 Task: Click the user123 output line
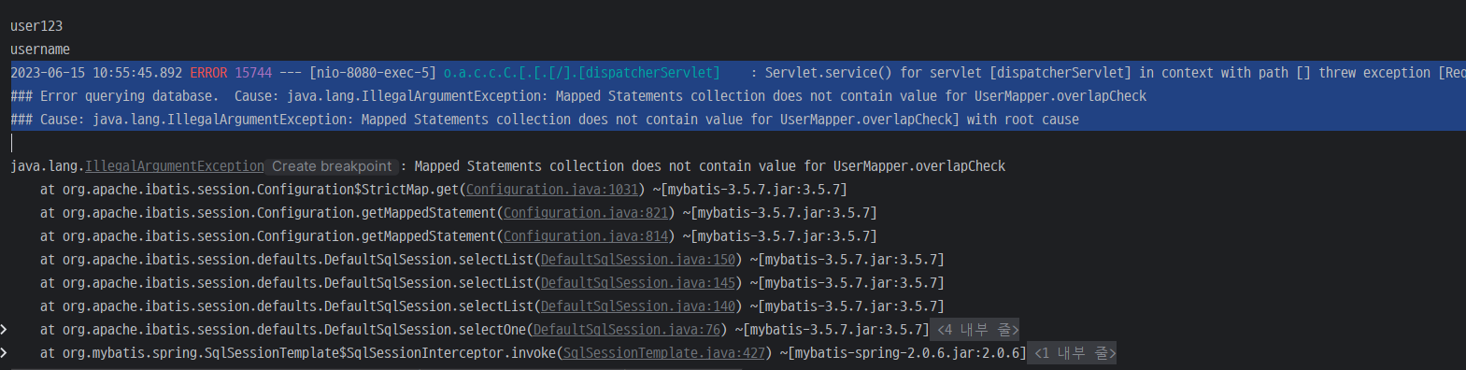[36, 26]
